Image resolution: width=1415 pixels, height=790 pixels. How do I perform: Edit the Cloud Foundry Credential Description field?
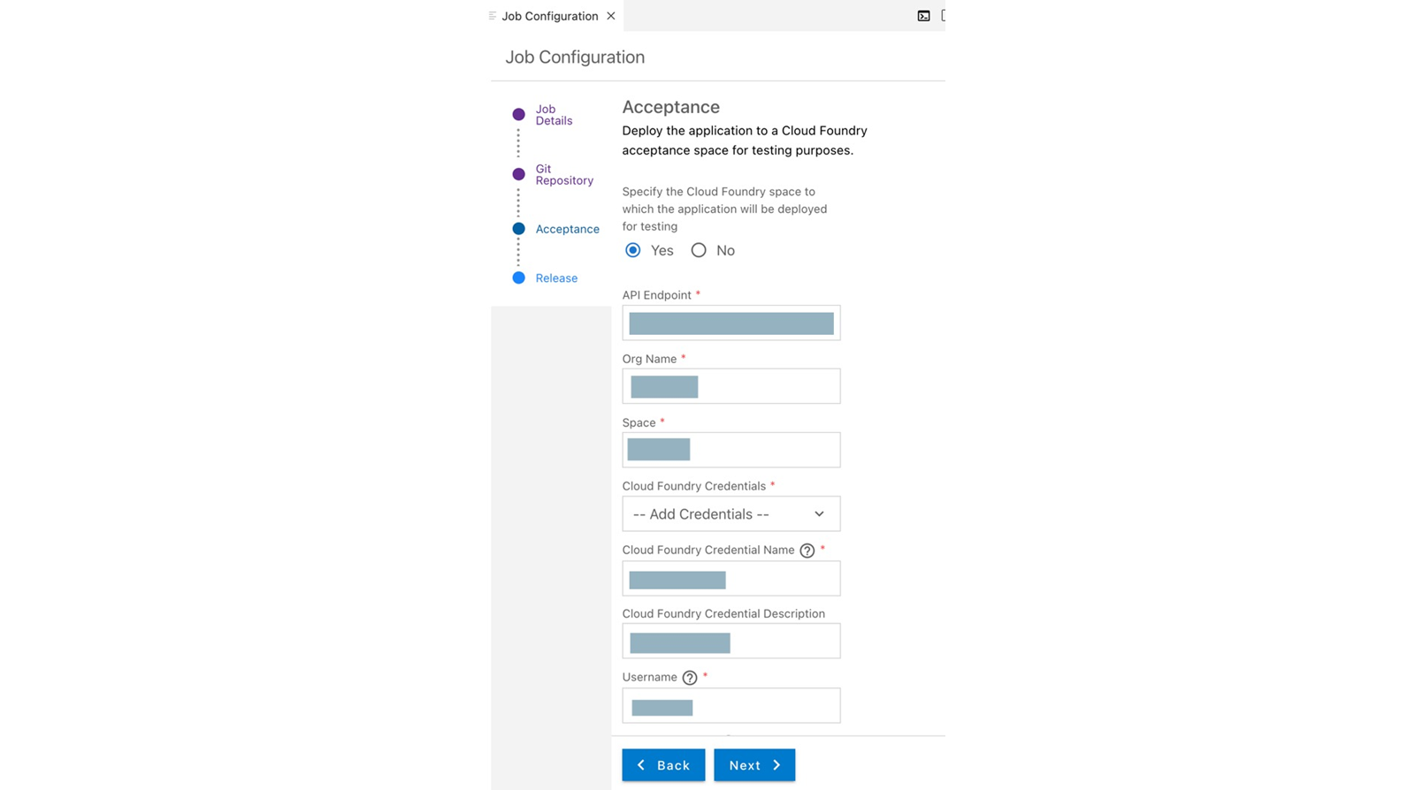(731, 642)
